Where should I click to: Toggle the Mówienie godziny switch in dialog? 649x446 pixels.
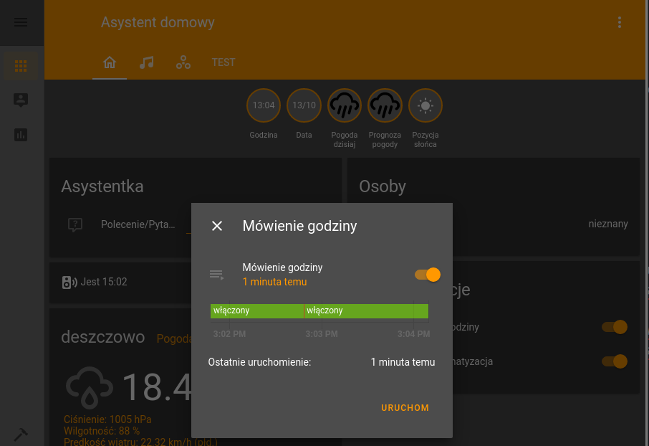(427, 275)
